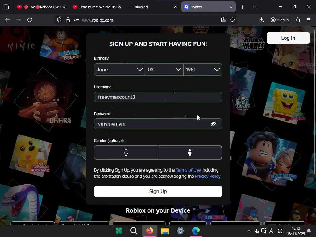Reload the Roblox page

30,20
